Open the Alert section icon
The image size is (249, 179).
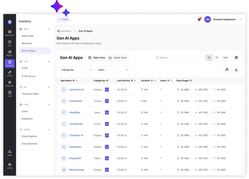(10, 43)
